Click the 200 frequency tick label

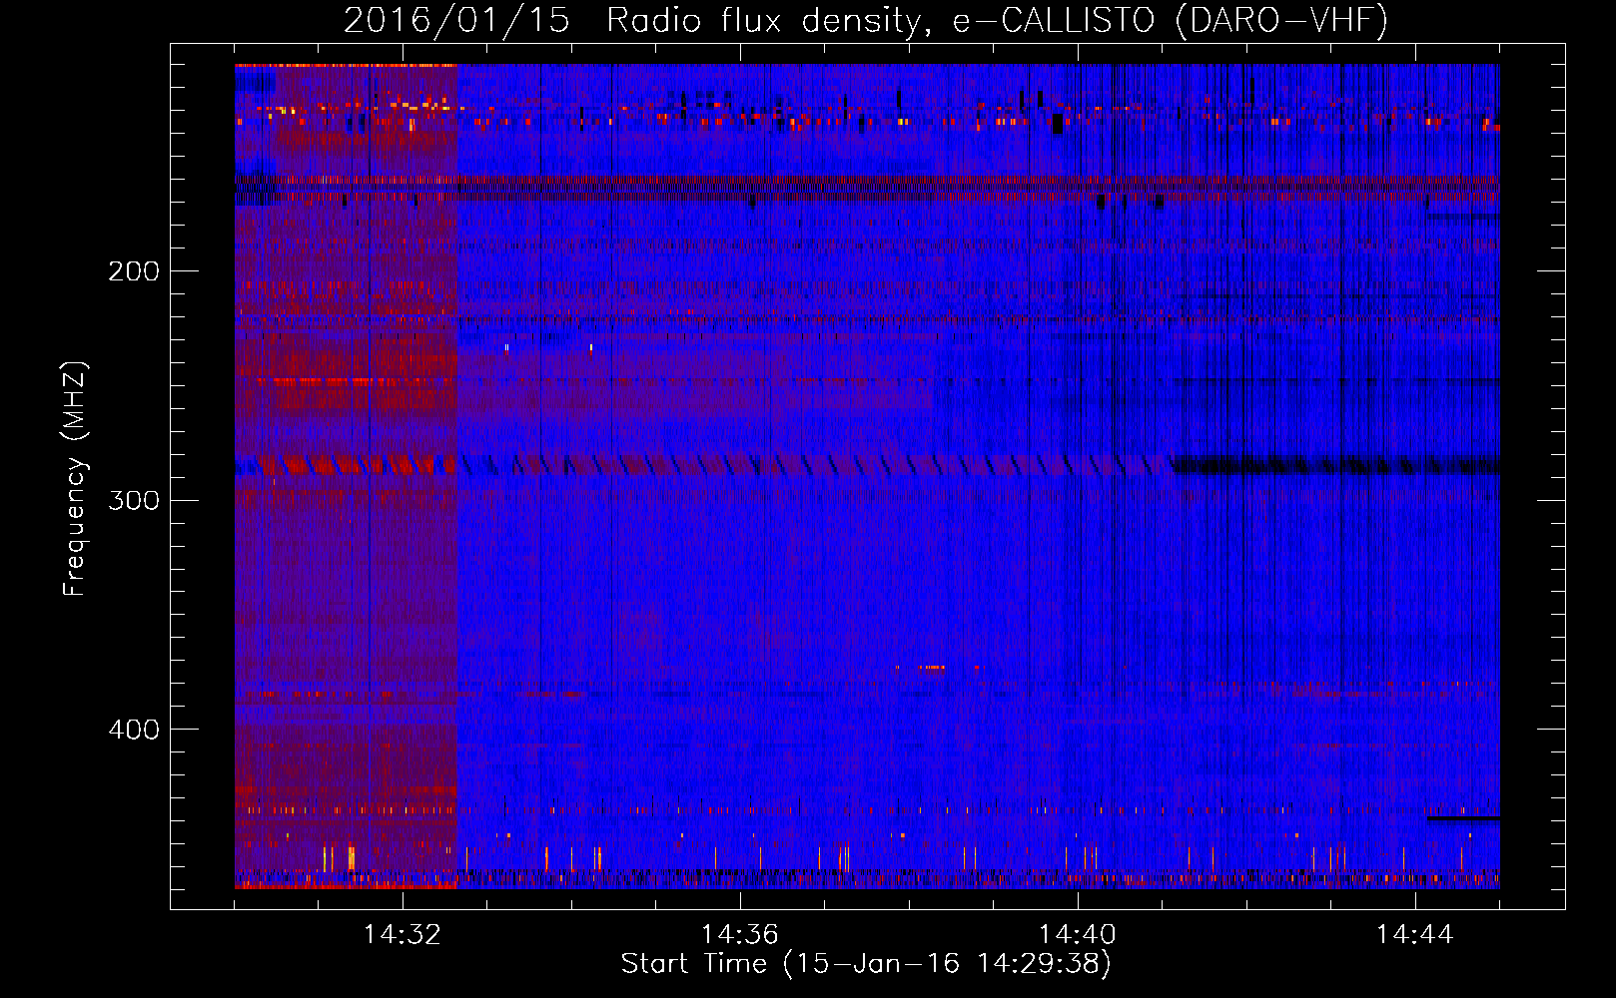click(x=134, y=271)
